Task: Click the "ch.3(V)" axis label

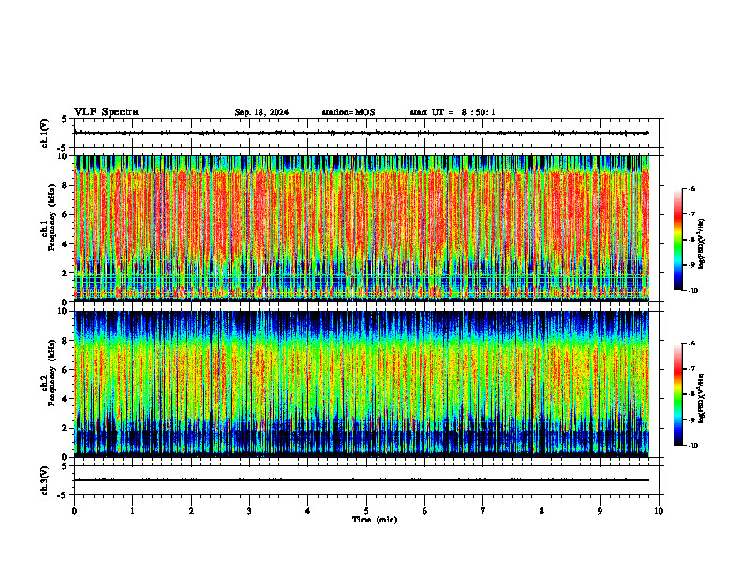Action: 44,480
